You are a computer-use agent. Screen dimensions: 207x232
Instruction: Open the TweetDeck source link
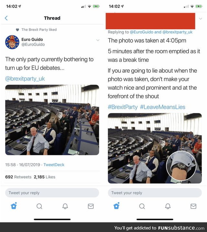(x=54, y=165)
